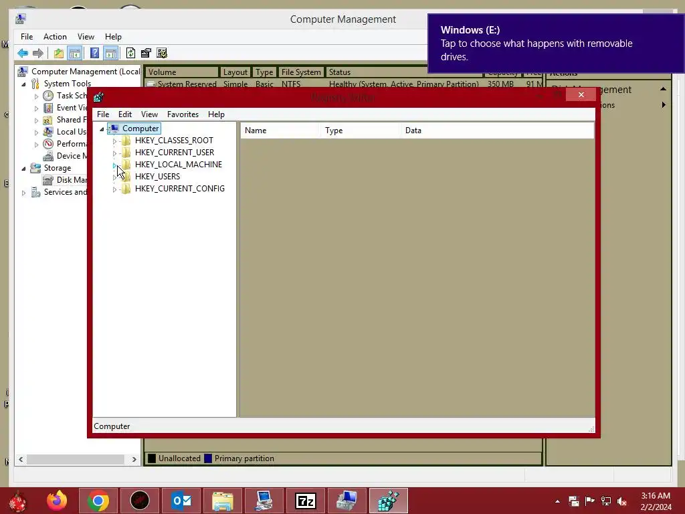This screenshot has height=514, width=685.
Task: Expand HKEY_LOCAL_MACHINE key
Action: coord(114,165)
